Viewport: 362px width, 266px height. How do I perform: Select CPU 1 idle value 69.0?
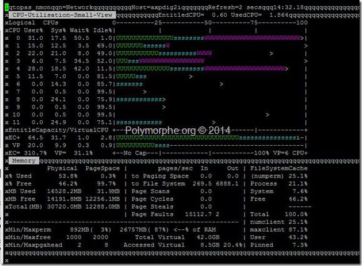pos(104,45)
